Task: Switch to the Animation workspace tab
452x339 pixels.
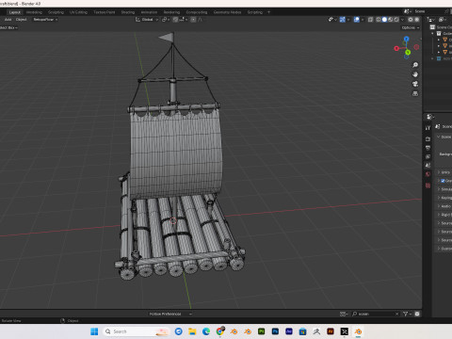Action: 149,12
